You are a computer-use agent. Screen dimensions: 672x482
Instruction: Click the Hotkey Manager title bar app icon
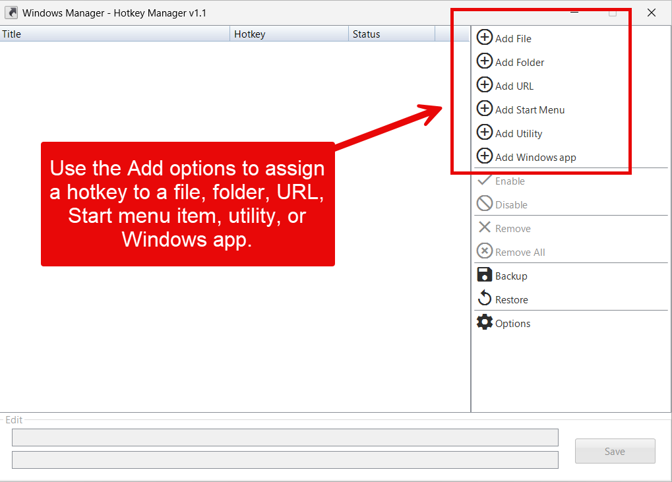11,13
